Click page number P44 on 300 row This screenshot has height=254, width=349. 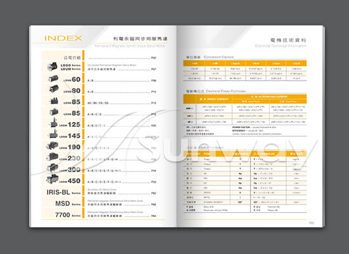point(154,171)
